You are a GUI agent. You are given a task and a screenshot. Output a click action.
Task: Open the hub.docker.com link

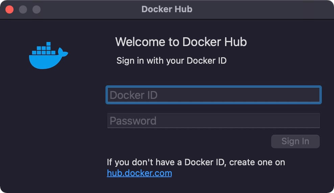[139, 173]
